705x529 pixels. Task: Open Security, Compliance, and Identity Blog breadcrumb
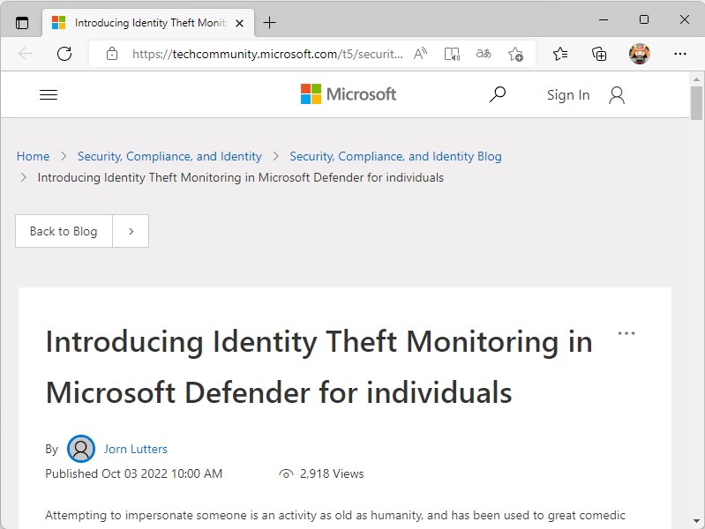(x=395, y=156)
